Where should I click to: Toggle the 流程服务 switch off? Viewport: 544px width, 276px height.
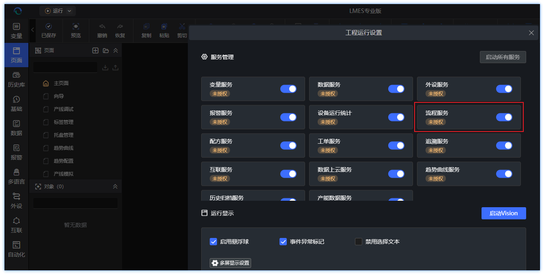(504, 117)
